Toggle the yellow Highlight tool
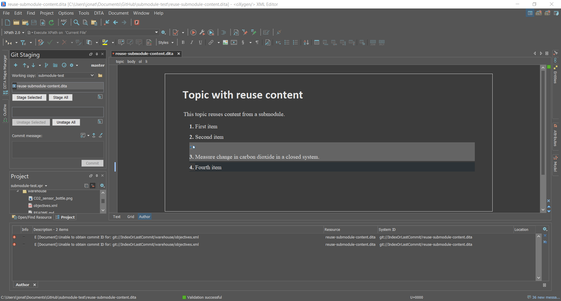The image size is (561, 301). [105, 42]
